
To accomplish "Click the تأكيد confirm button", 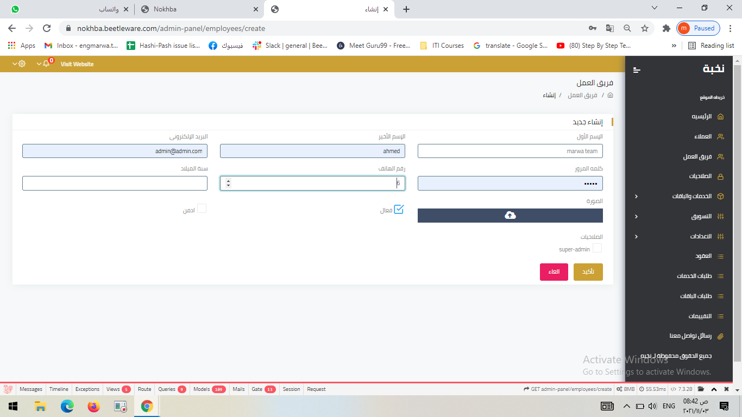I will click(x=588, y=271).
